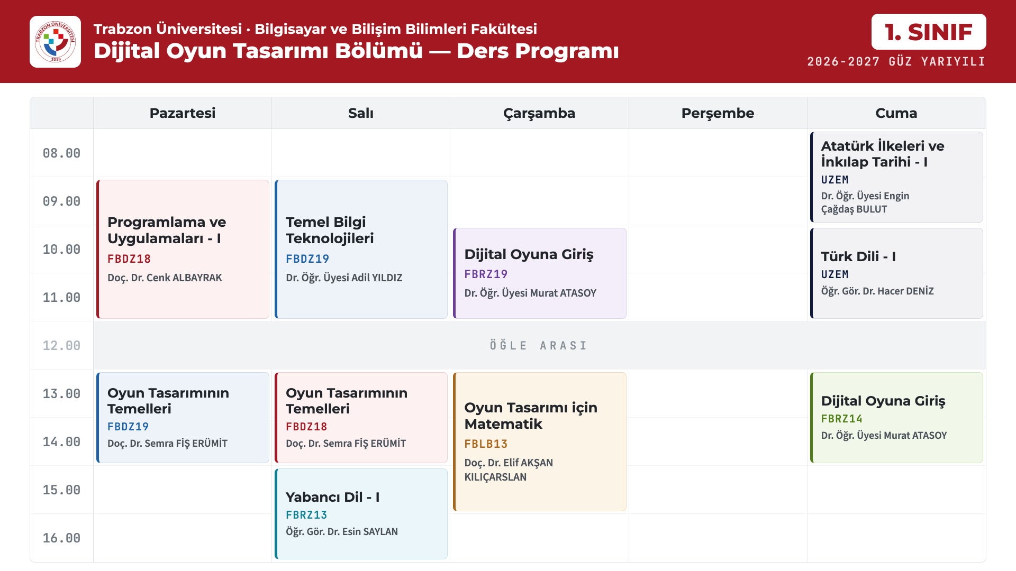This screenshot has width=1016, height=571.
Task: Click the 08.00 time slot label
Action: pyautogui.click(x=61, y=153)
